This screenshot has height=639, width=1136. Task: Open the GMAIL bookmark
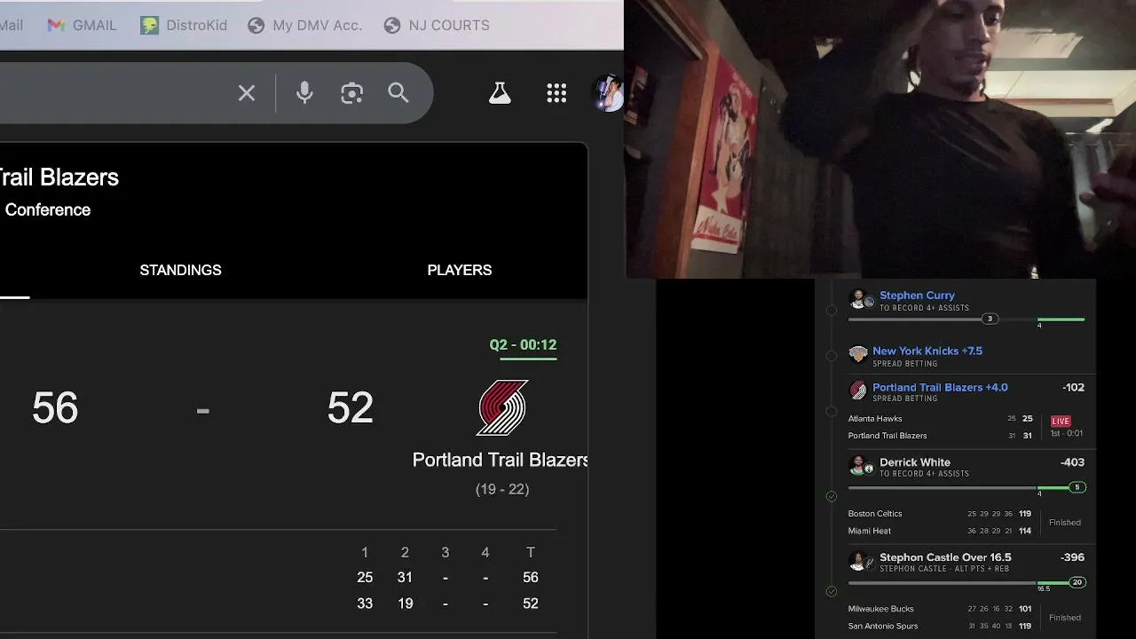click(x=82, y=25)
